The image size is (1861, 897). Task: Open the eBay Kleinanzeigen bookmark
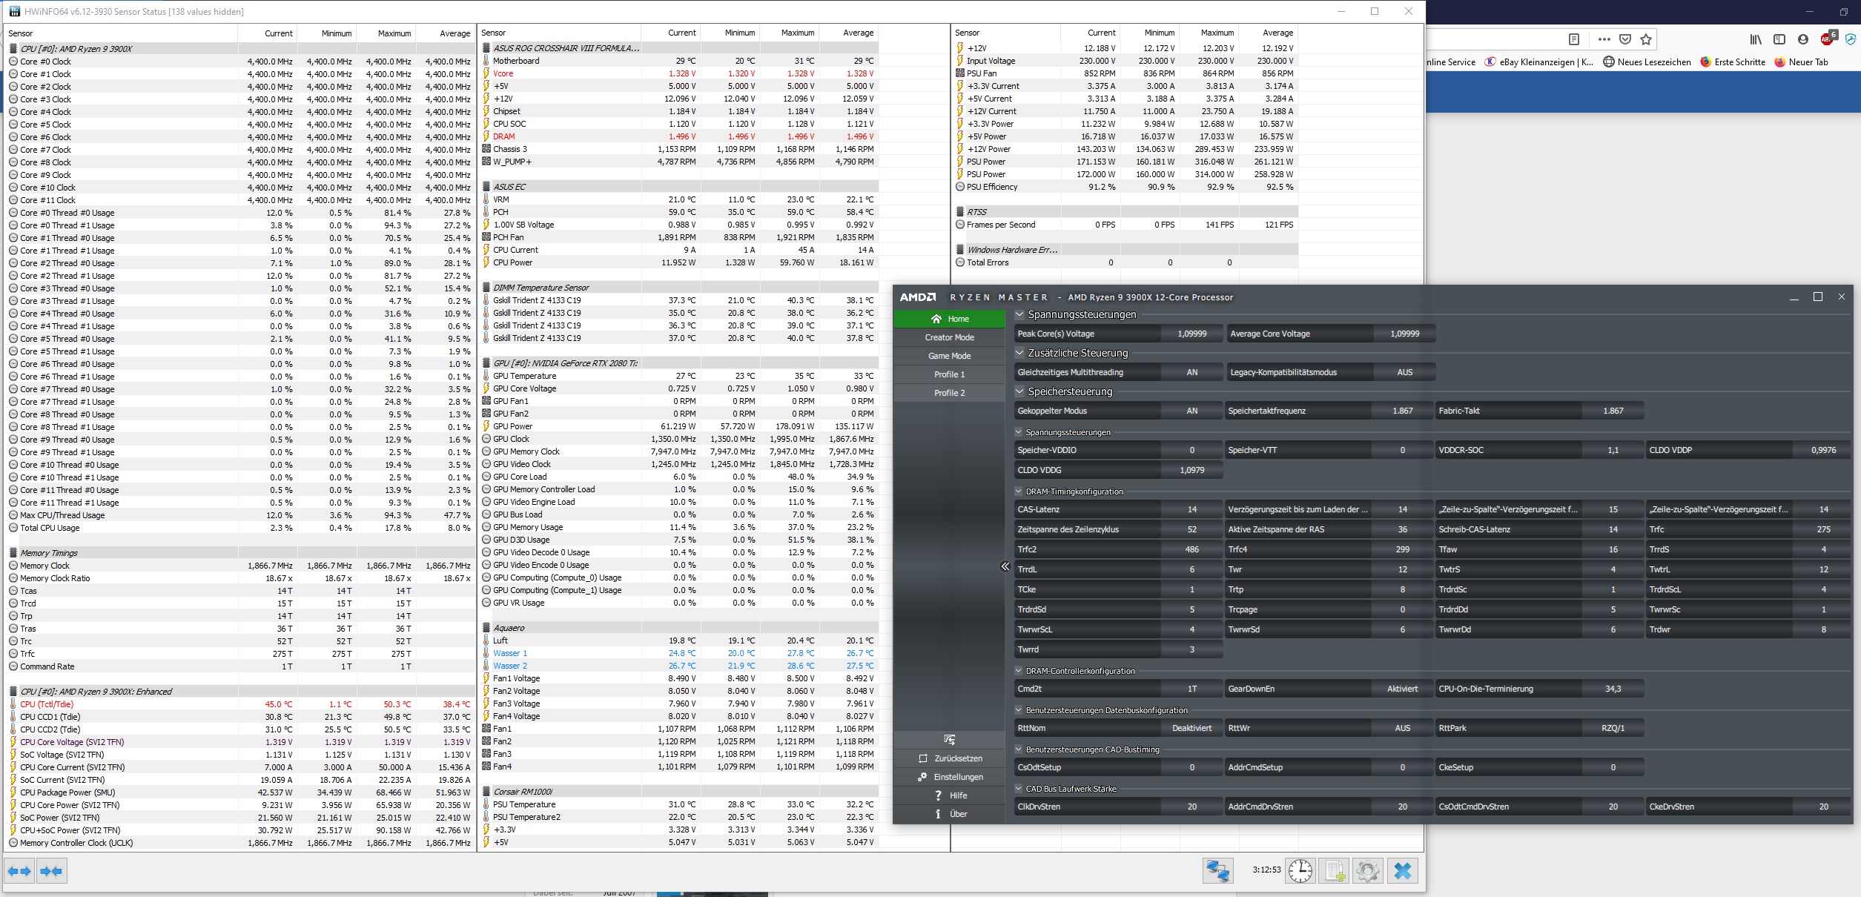point(1538,62)
